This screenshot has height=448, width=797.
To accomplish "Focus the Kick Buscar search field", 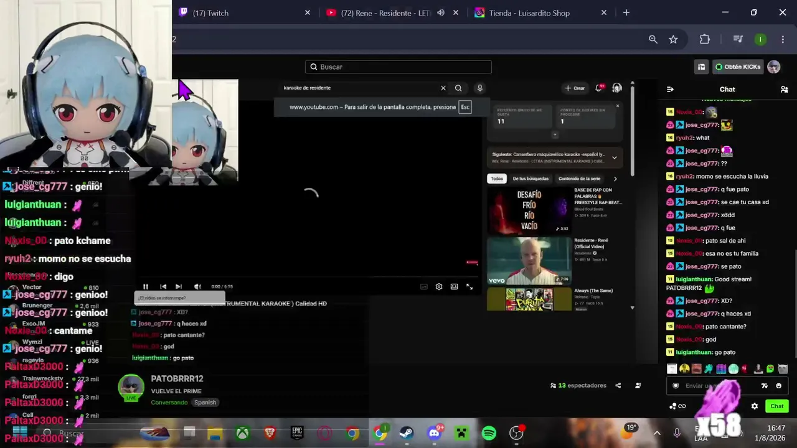I will click(398, 67).
